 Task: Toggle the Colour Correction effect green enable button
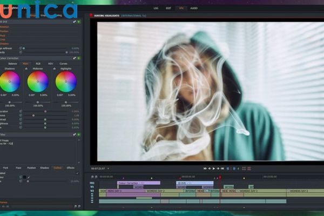pos(79,58)
